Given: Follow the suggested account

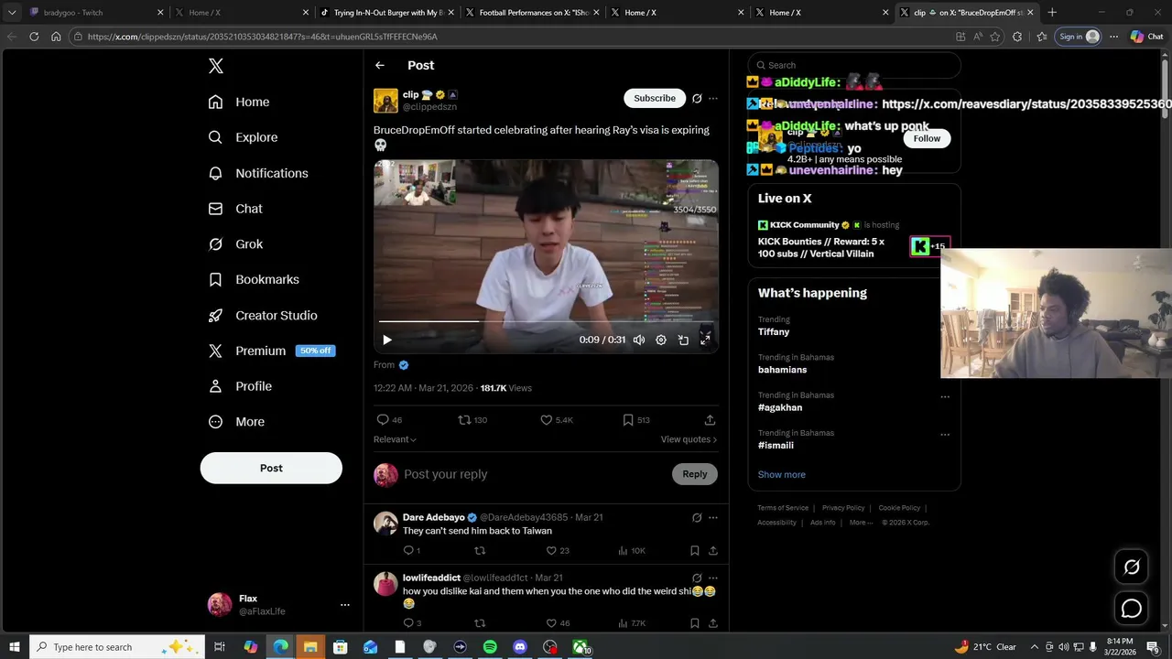Looking at the screenshot, I should click(927, 138).
